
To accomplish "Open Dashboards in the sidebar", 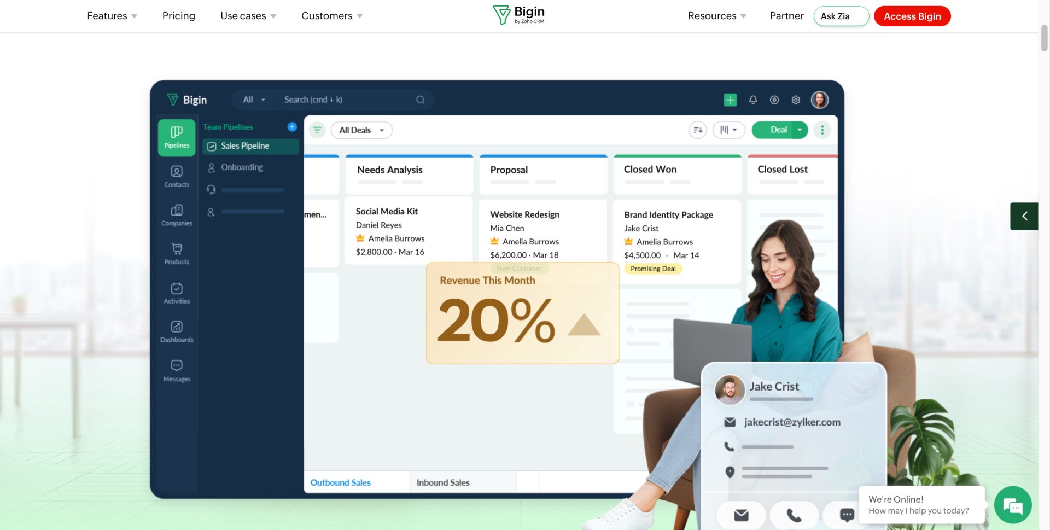I will (x=177, y=332).
